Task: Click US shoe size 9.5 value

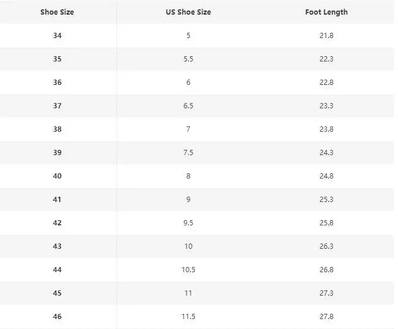Action: pyautogui.click(x=188, y=223)
